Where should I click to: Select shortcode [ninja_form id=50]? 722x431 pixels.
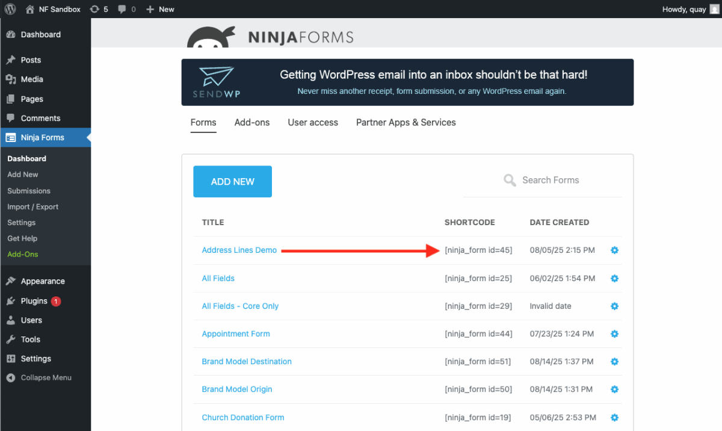pyautogui.click(x=478, y=389)
